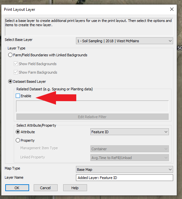The width and height of the screenshot is (182, 199).
Task: Open the Linked Property Avg.Time dropdown
Action: 129,158
